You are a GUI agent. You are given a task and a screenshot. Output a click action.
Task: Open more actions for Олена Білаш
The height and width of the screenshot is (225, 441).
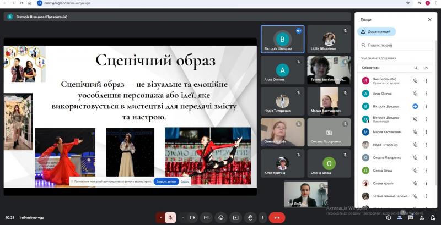click(426, 171)
